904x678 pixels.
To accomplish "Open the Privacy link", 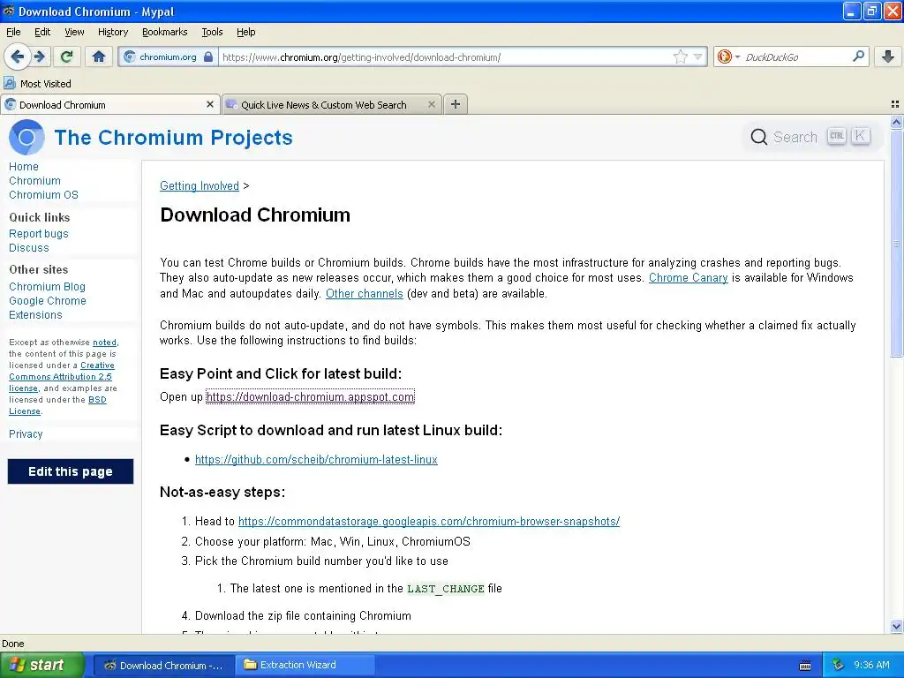I will coord(26,434).
